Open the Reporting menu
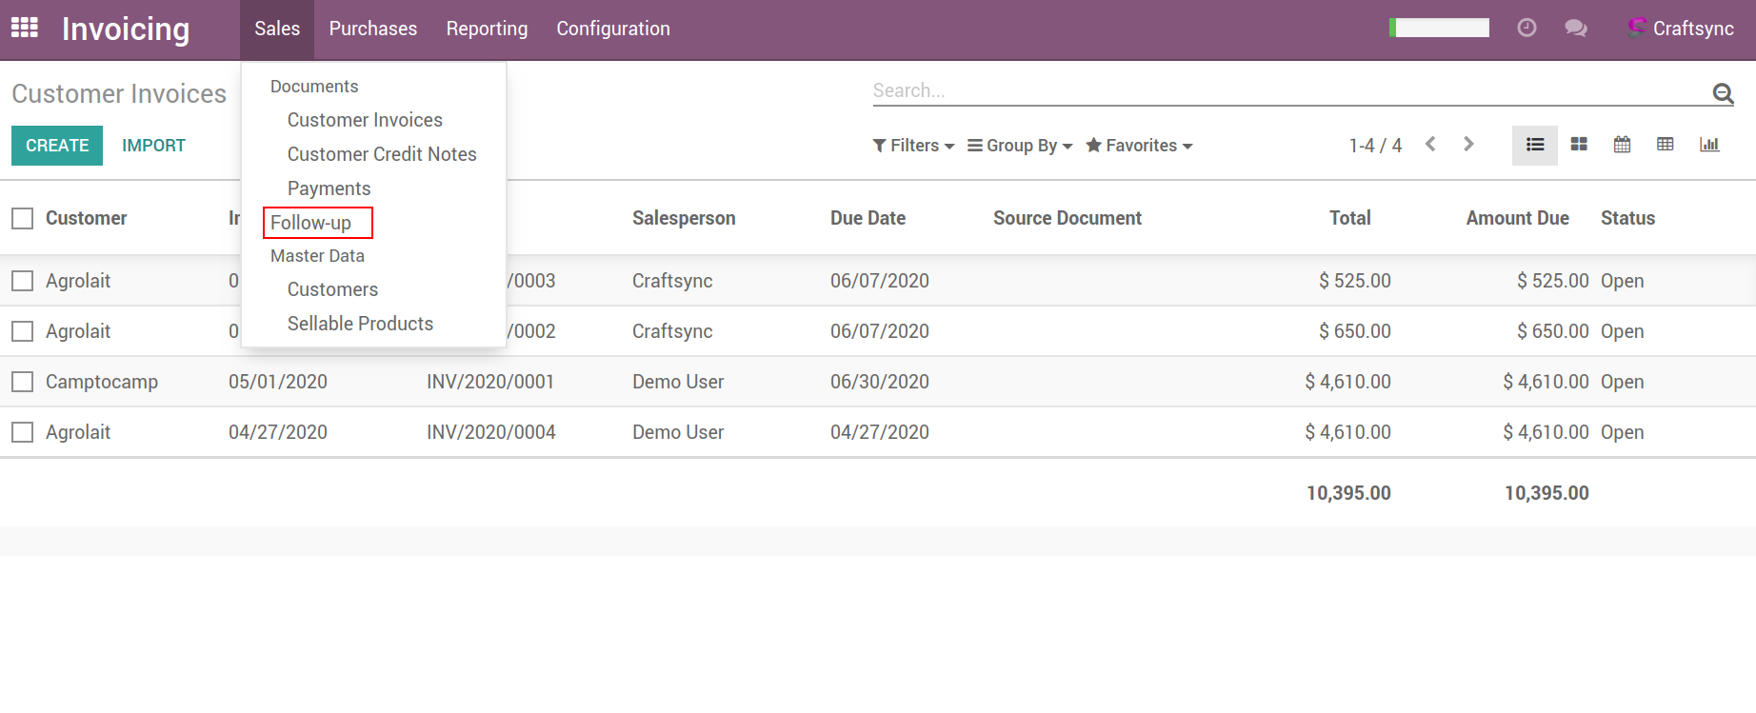 point(487,29)
